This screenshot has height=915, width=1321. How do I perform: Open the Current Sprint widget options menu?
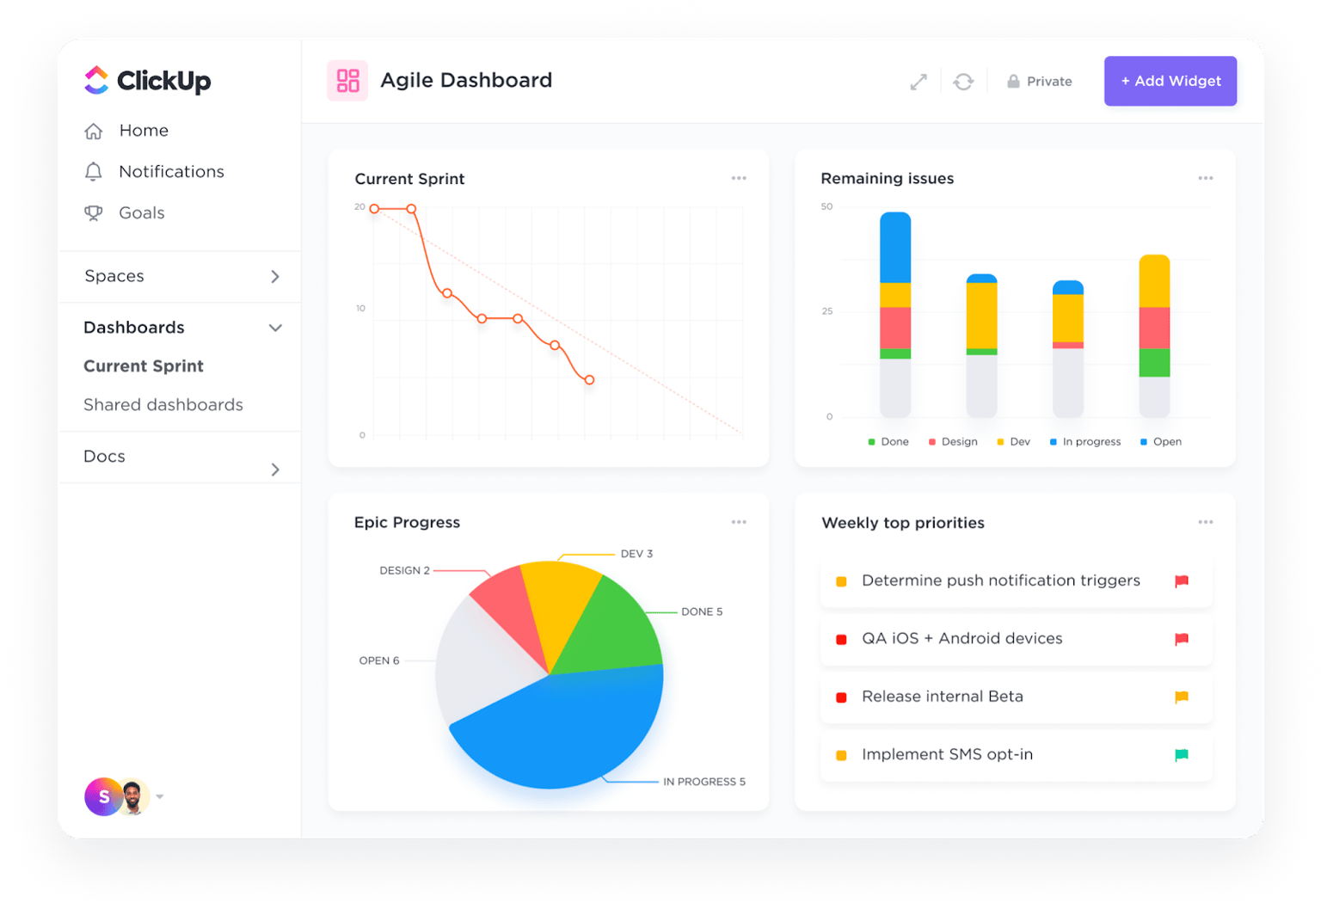pyautogui.click(x=739, y=178)
